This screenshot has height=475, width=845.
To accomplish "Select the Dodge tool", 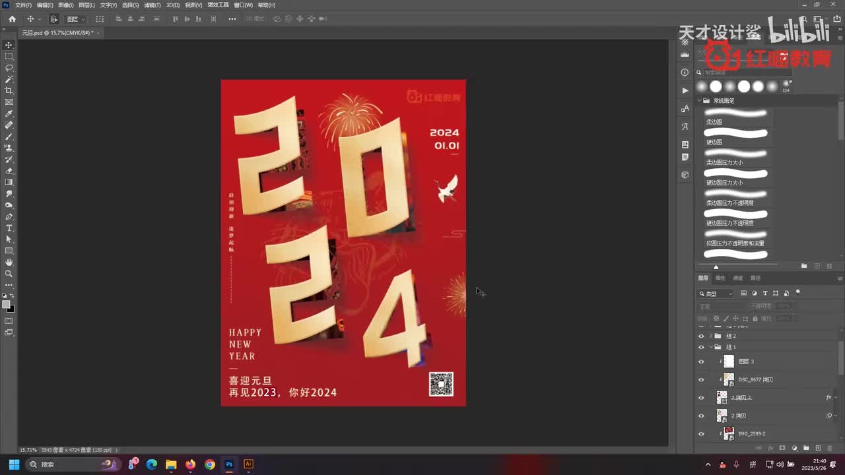I will pyautogui.click(x=9, y=205).
